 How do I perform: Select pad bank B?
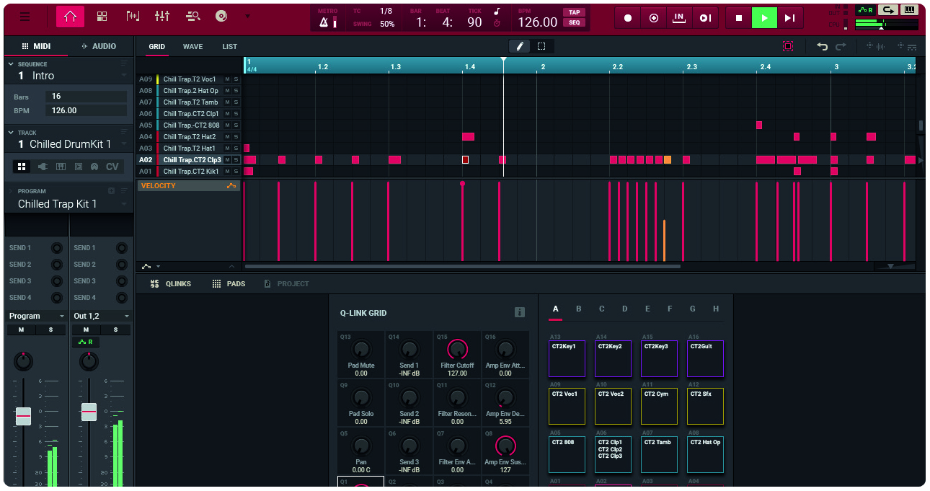pos(578,309)
